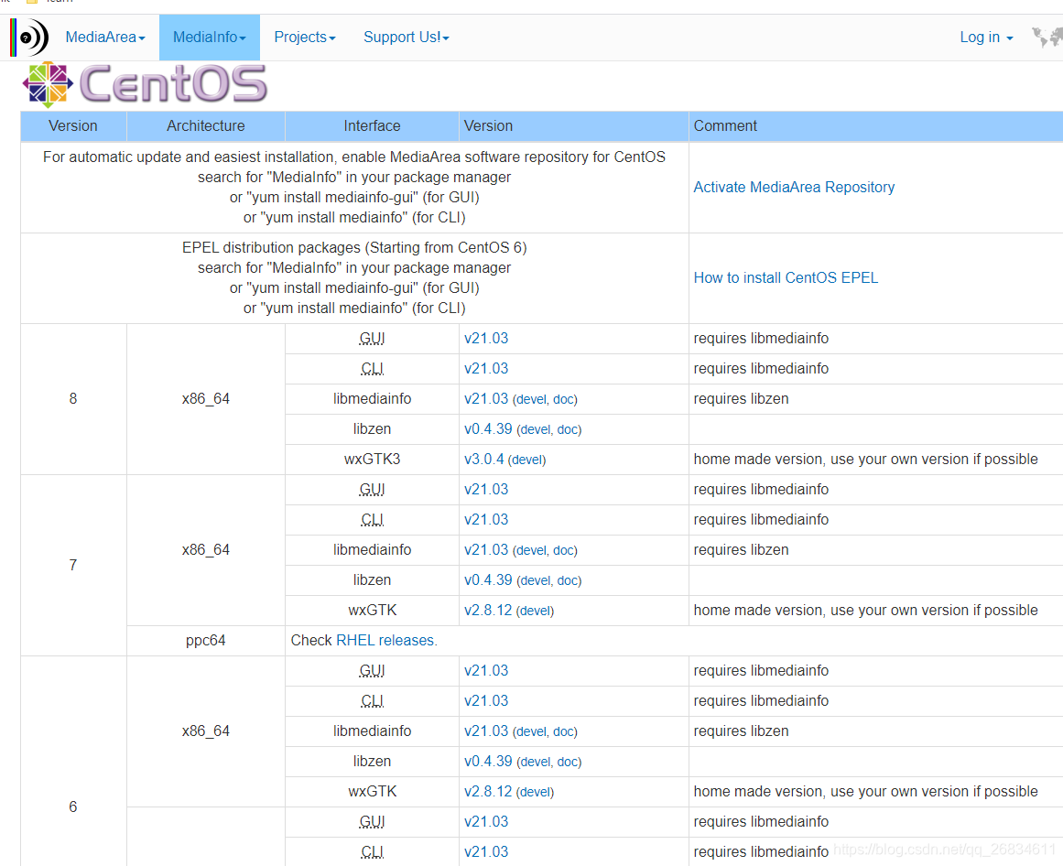This screenshot has width=1063, height=866.
Task: Click the MediaInfo speaker logo icon
Action: point(27,38)
